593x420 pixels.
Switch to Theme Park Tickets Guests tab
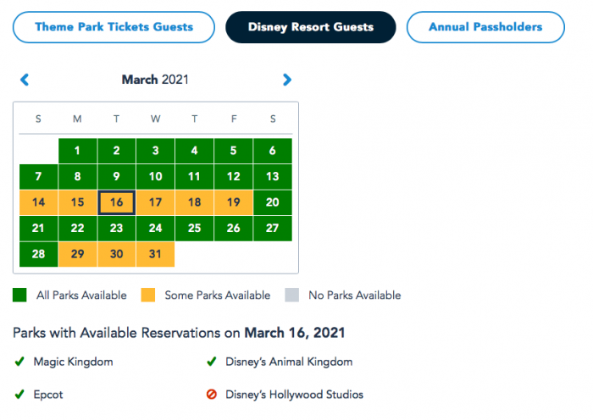[114, 27]
